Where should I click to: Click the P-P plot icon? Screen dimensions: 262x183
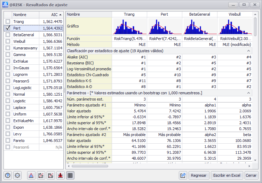click(x=41, y=176)
